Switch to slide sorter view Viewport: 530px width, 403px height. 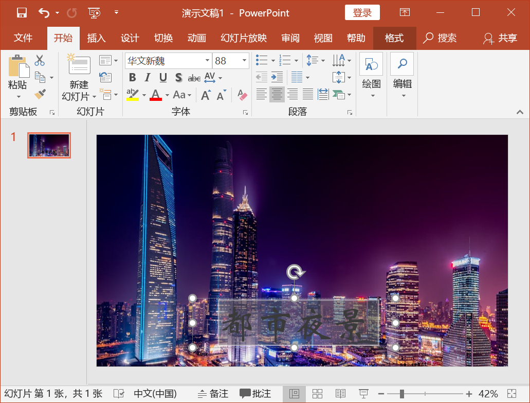pos(317,394)
